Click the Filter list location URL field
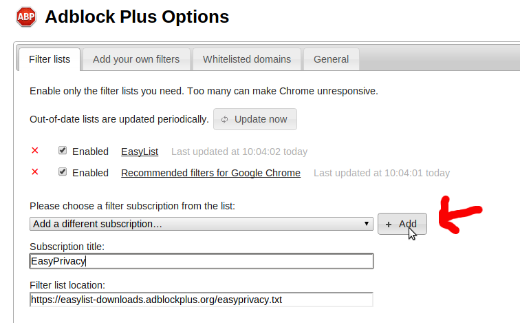 (202, 300)
